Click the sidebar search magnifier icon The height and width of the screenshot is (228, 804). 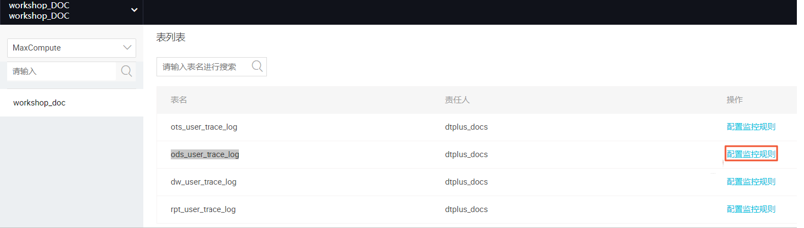(126, 71)
